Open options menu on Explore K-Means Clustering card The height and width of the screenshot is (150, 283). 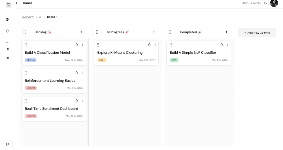(155, 45)
